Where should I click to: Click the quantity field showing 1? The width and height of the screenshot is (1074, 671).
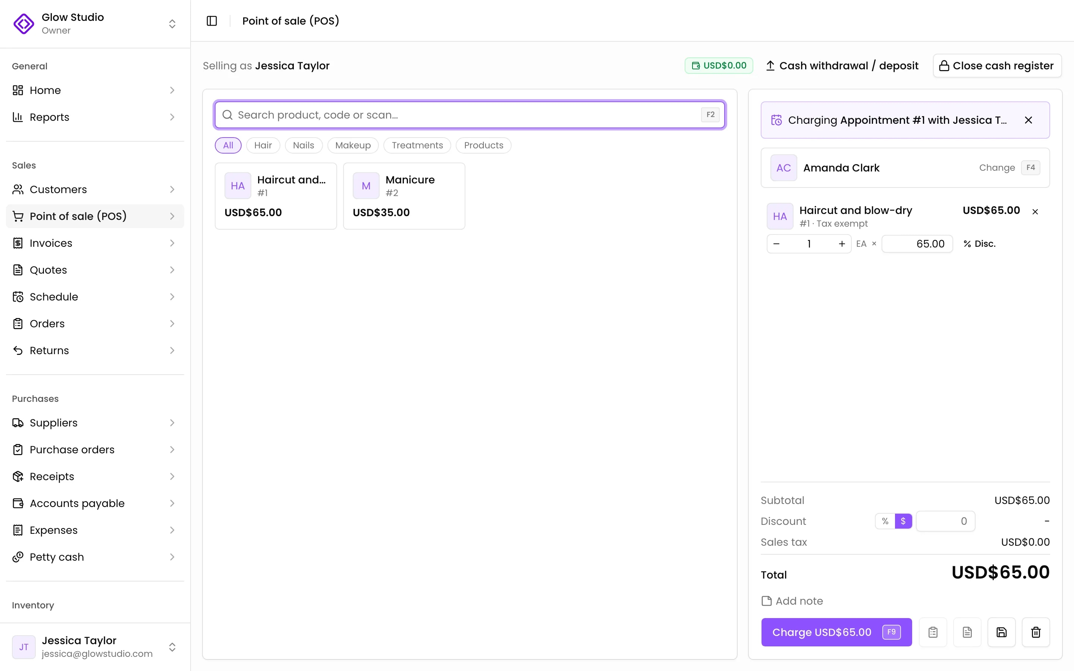(x=809, y=244)
